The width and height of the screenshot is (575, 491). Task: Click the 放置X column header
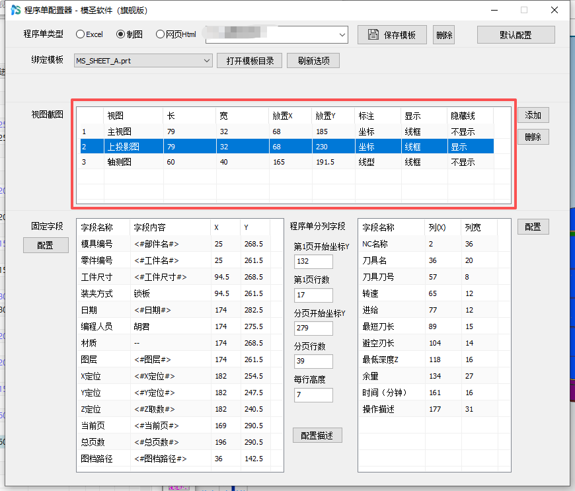290,116
